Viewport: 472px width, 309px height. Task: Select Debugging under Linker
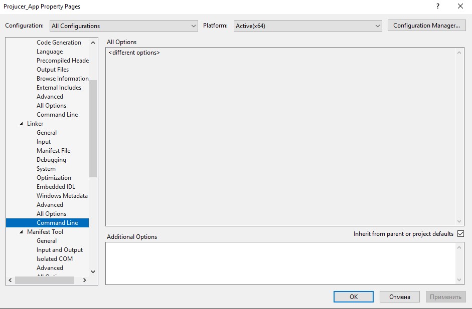pos(52,160)
